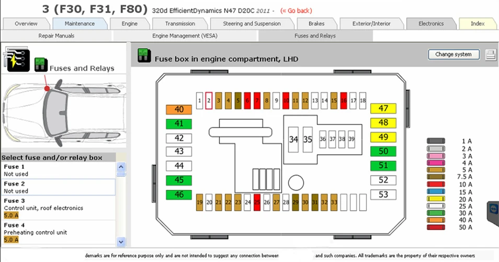Click the printer icon next to Change system
The image size is (499, 262).
click(x=491, y=55)
